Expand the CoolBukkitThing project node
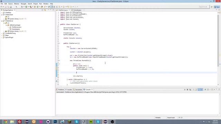 2,33
